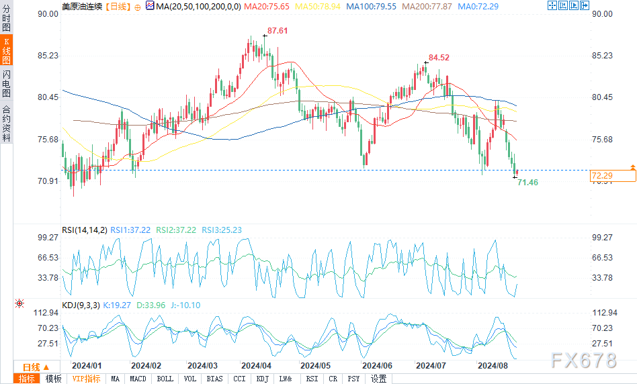Select the PSY indicator button
The image size is (637, 384).
point(353,379)
